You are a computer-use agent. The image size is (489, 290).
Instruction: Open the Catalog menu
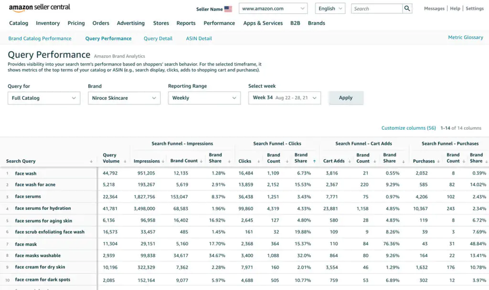coord(19,23)
